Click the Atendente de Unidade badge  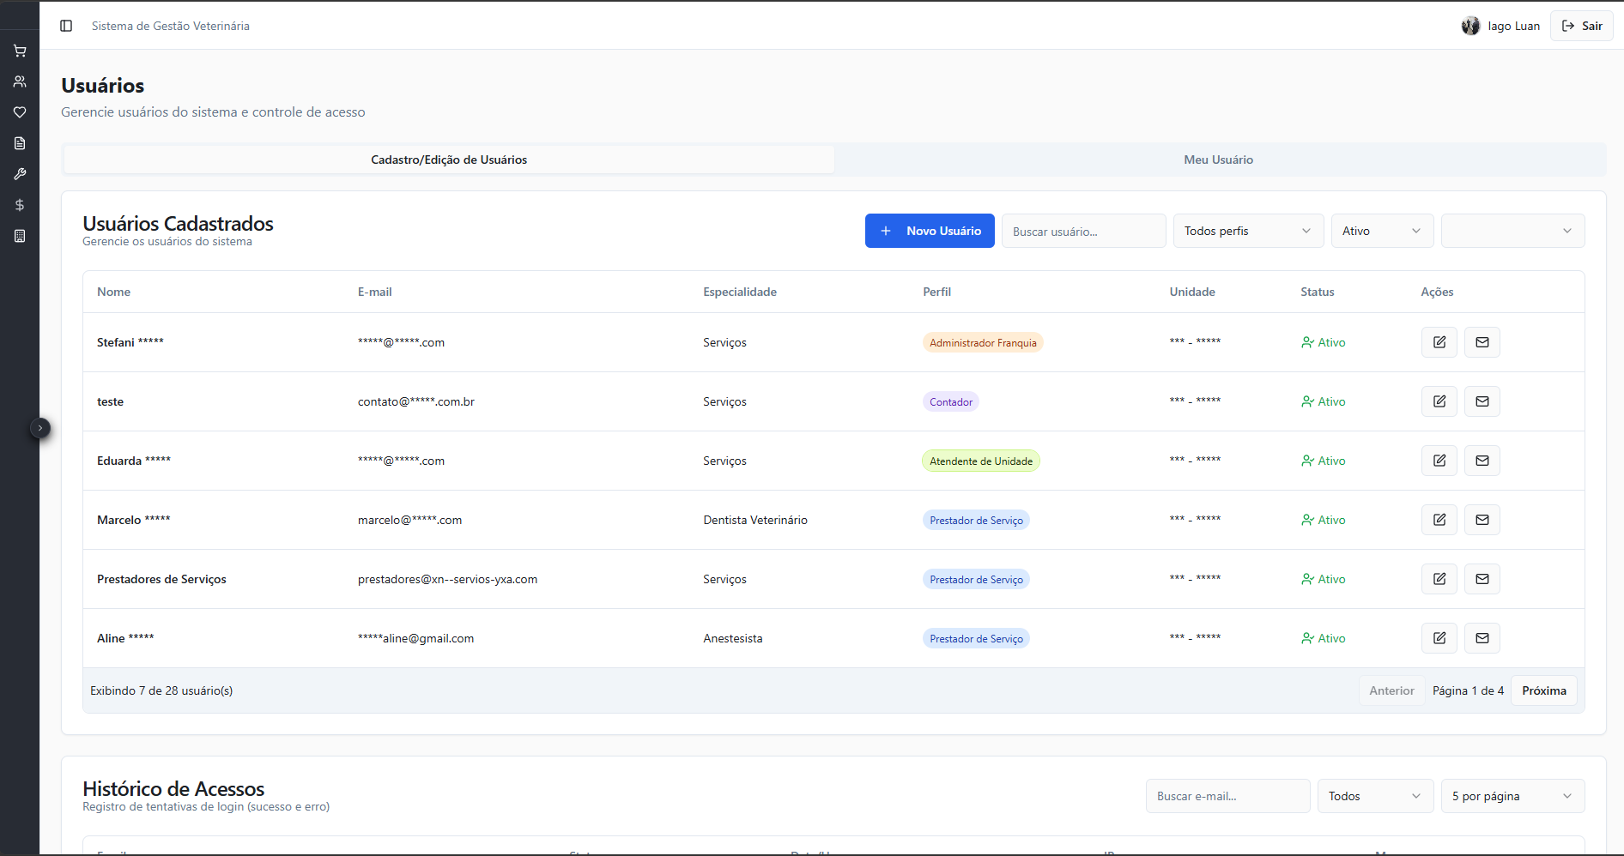[981, 461]
